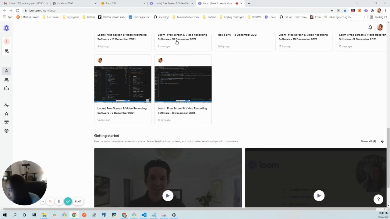The height and width of the screenshot is (219, 390).
Task: Open the Extensions puzzle icon
Action: tap(372, 10)
